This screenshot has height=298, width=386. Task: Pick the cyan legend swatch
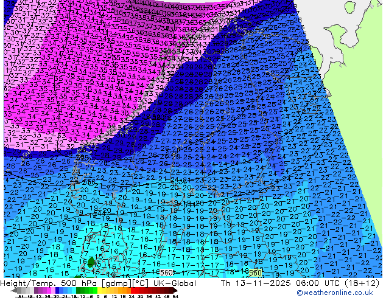[74, 290]
